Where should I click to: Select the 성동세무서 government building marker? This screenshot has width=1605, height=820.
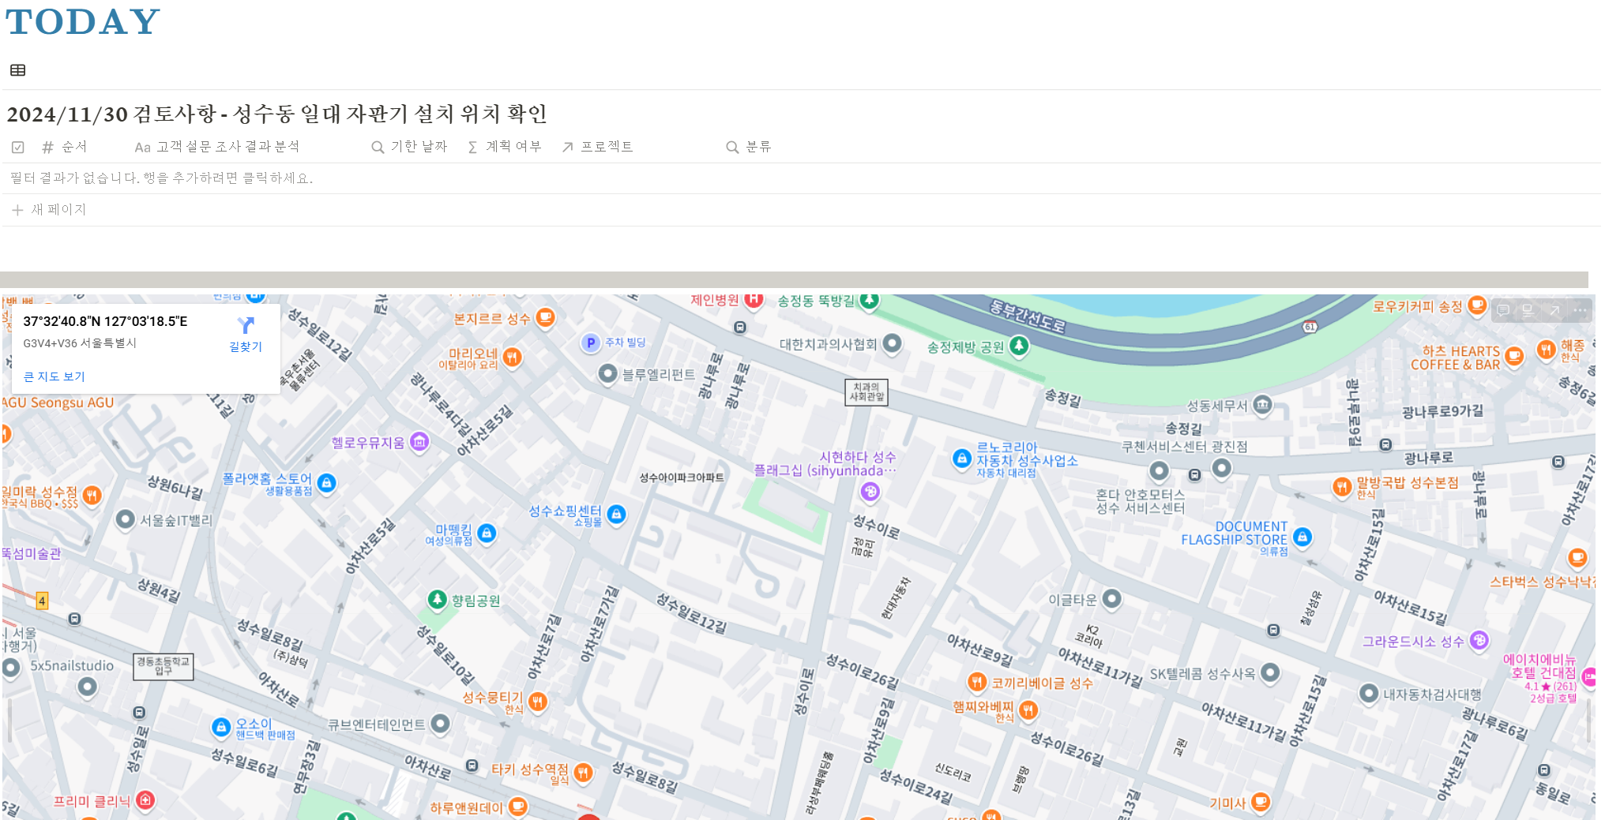click(1262, 405)
